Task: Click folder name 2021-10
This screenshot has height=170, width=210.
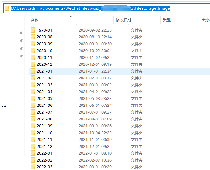Action: pyautogui.click(x=44, y=133)
